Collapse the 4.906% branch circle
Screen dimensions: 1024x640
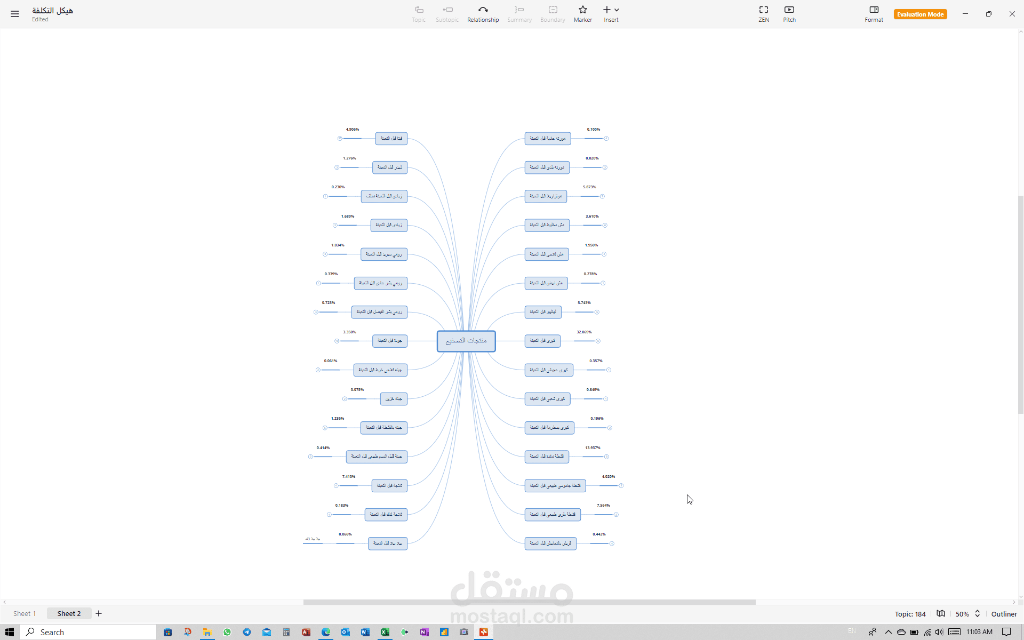pyautogui.click(x=340, y=139)
